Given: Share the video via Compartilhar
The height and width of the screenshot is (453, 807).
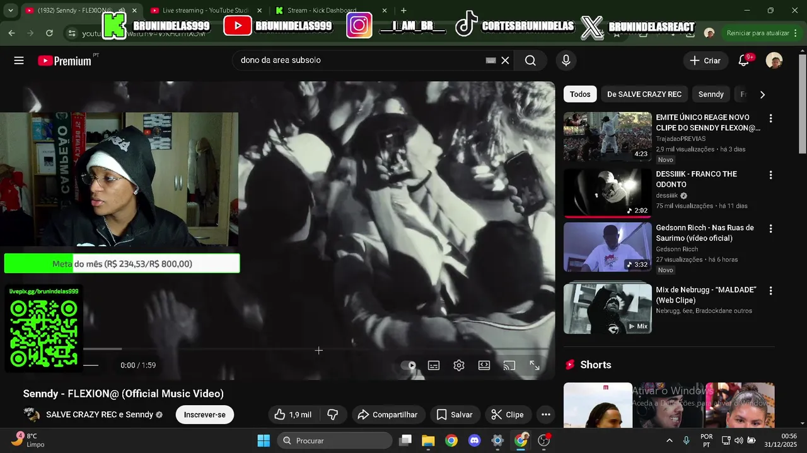Looking at the screenshot, I should 388,415.
